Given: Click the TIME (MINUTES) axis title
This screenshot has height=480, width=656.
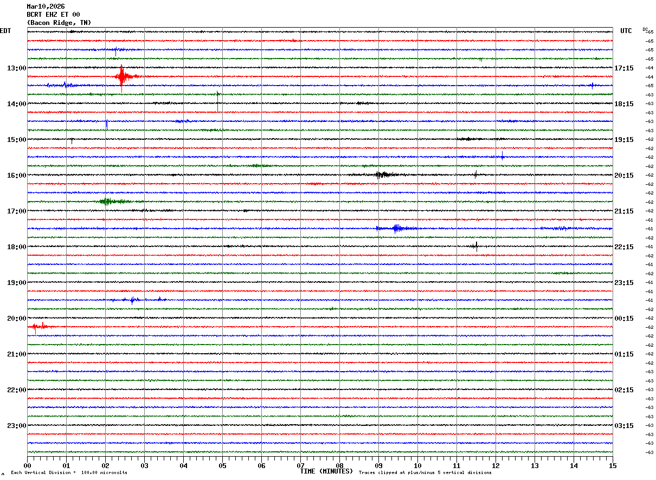Looking at the screenshot, I should (x=326, y=471).
